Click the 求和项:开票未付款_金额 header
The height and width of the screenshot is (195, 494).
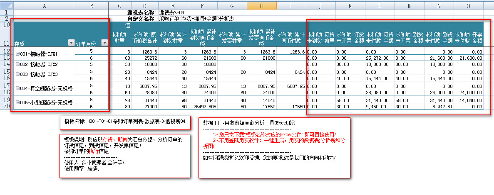pyautogui.click(x=468, y=37)
